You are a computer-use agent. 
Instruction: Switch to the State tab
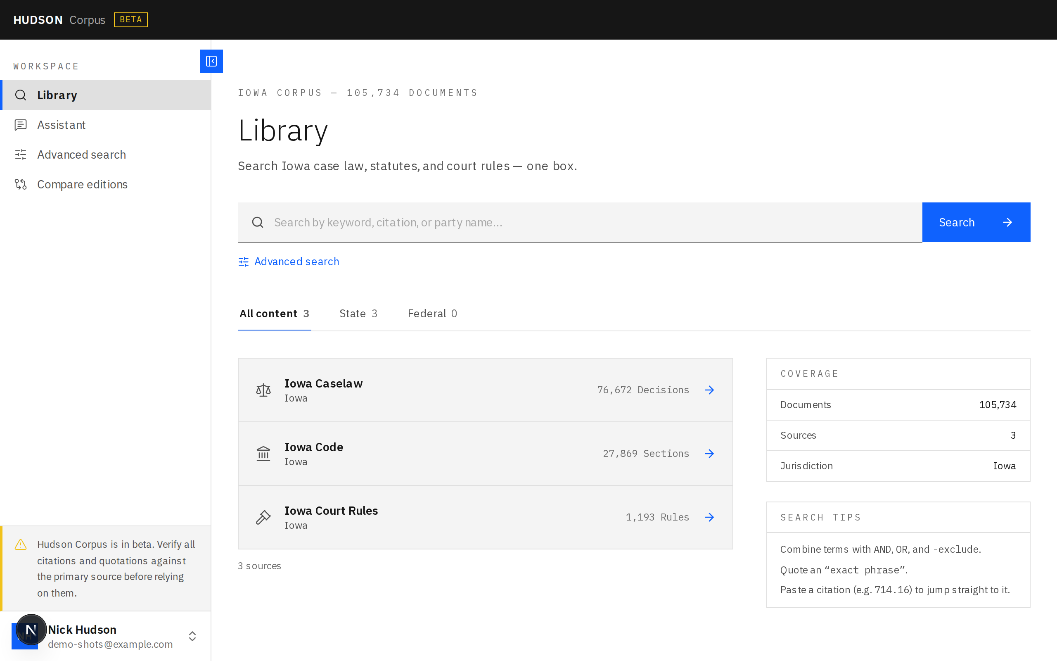(x=358, y=314)
